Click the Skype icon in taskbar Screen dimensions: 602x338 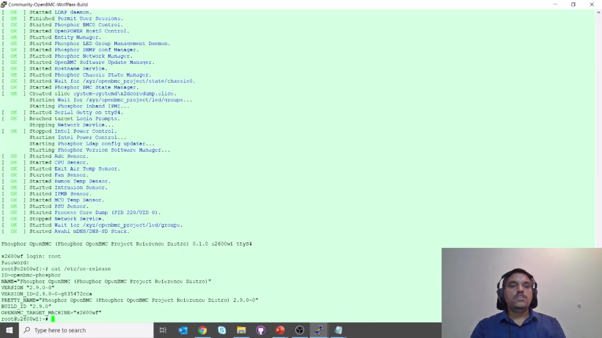point(222,330)
